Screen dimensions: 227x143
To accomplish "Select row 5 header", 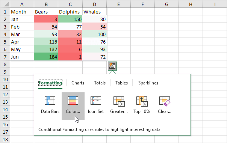I will (x=5, y=42).
